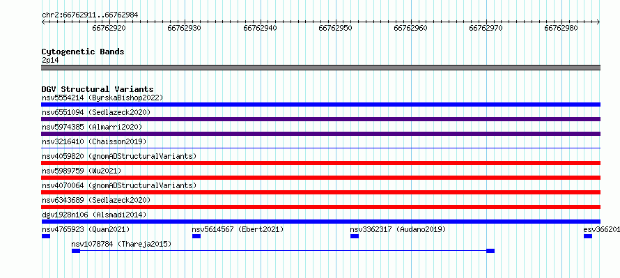Click the purple bar for nsv6551094

(320, 119)
